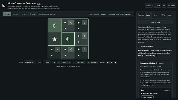Switch to the Guide tab
Image resolution: width=178 pixels, height=100 pixels.
click(x=148, y=15)
